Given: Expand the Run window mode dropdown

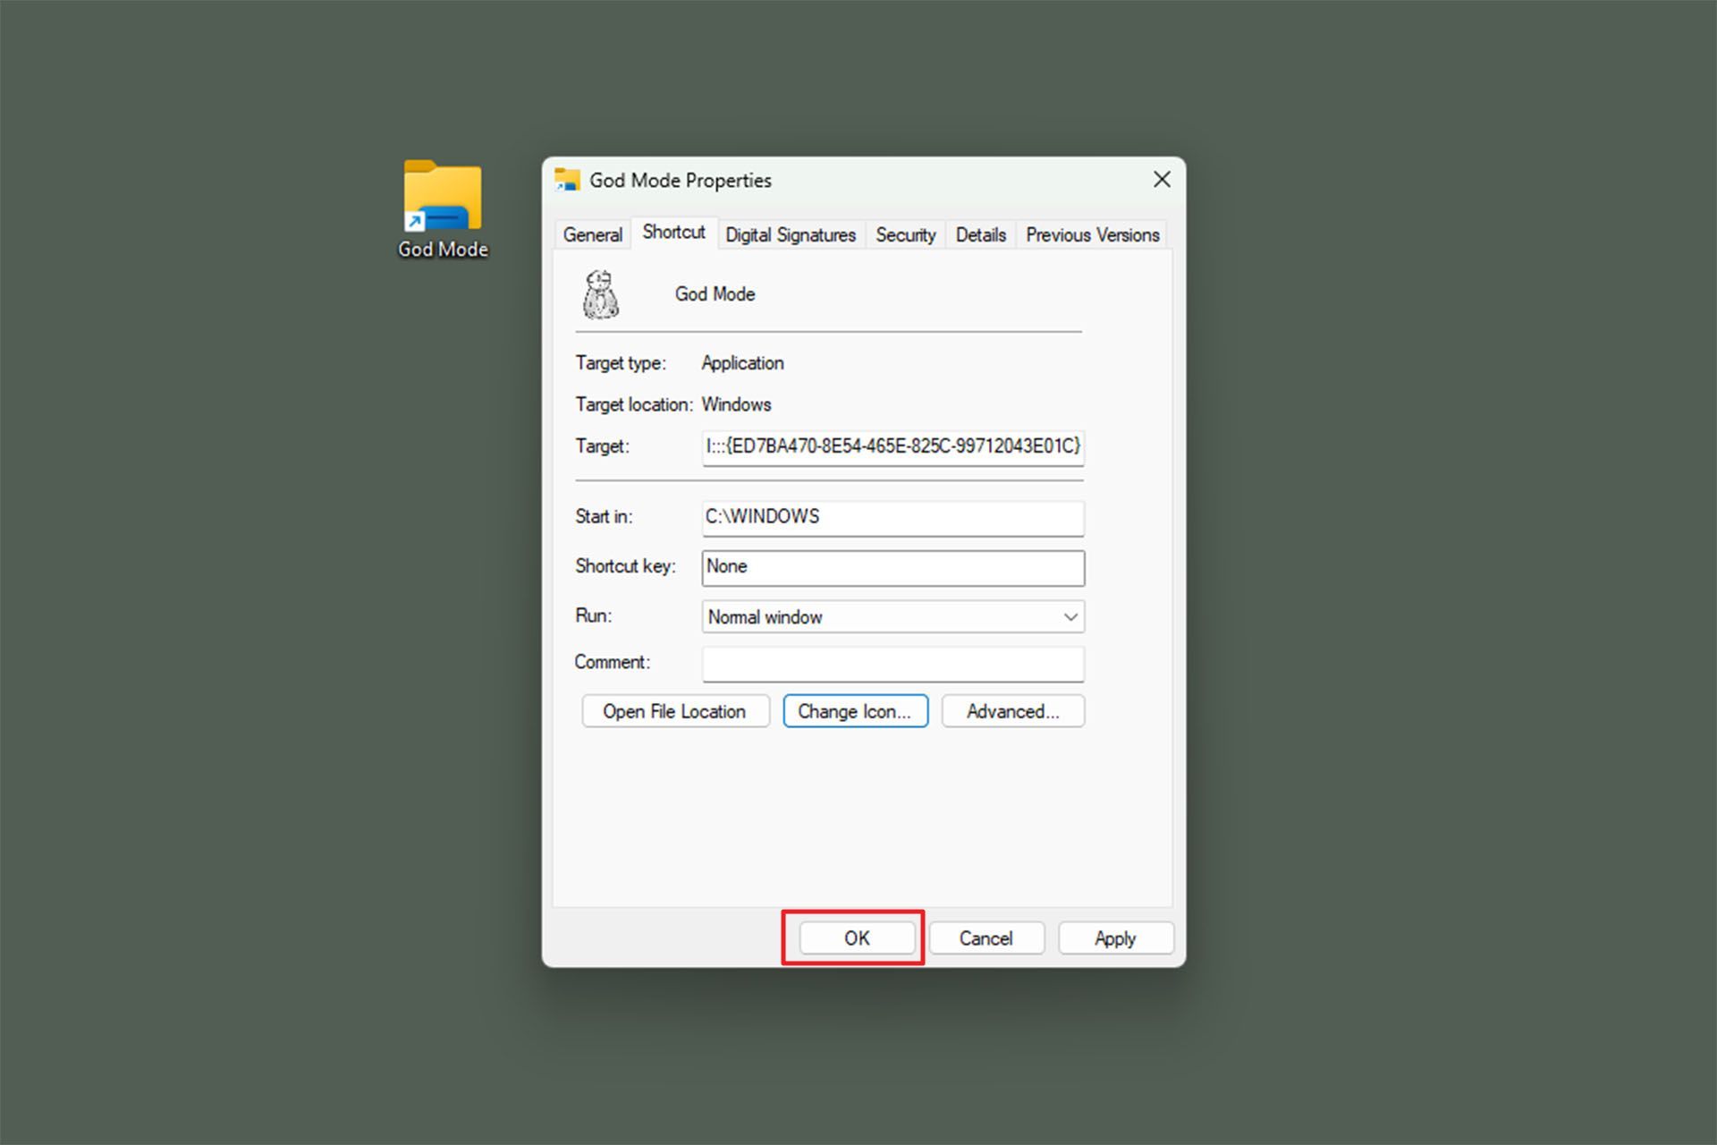Looking at the screenshot, I should point(892,617).
